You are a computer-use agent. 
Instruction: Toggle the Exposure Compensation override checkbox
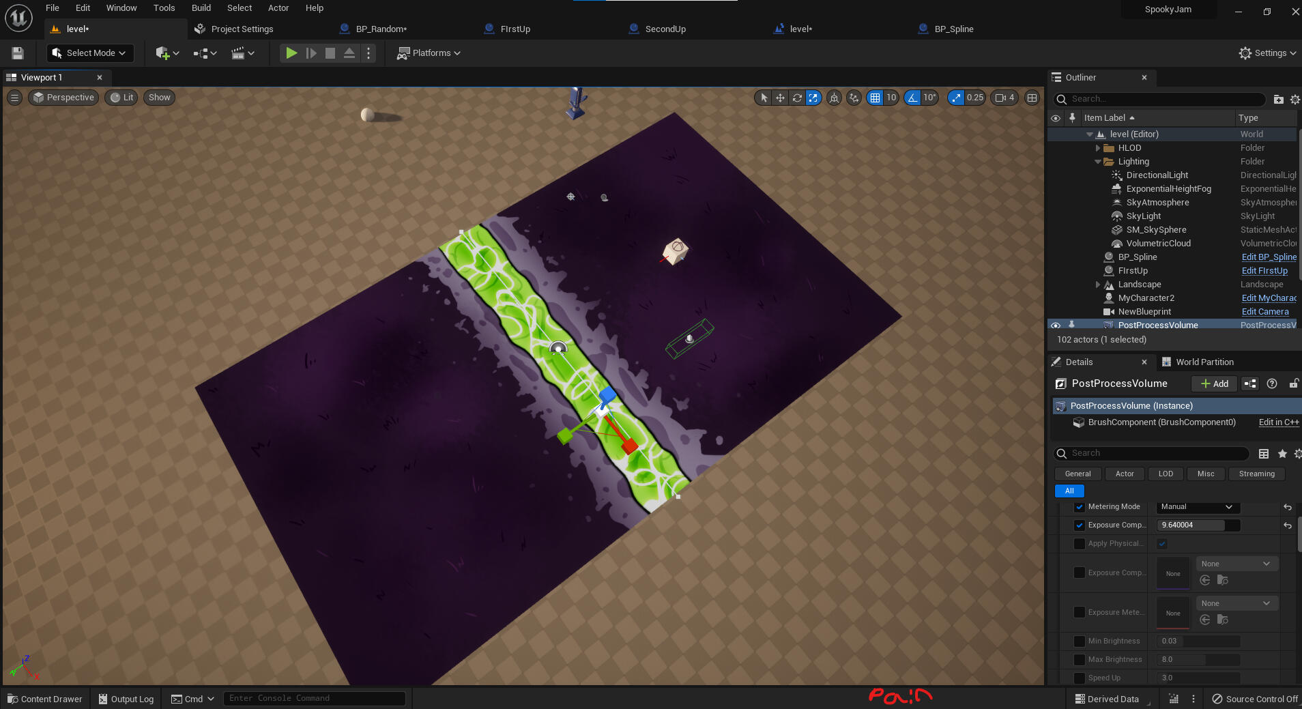coord(1080,525)
